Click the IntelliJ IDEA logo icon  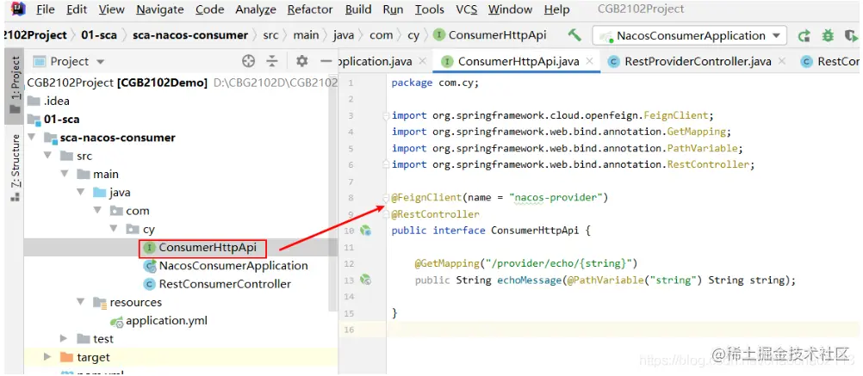[17, 9]
